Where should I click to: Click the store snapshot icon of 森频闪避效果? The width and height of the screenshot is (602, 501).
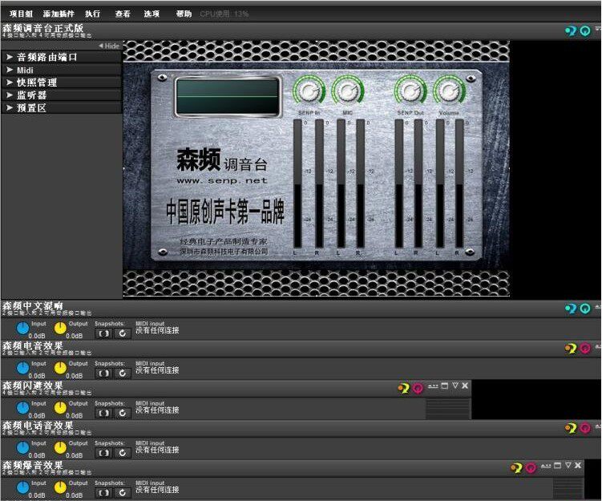point(103,413)
